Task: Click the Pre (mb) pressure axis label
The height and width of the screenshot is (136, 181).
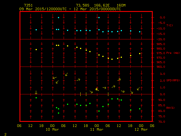Action: pyautogui.click(x=172, y=53)
